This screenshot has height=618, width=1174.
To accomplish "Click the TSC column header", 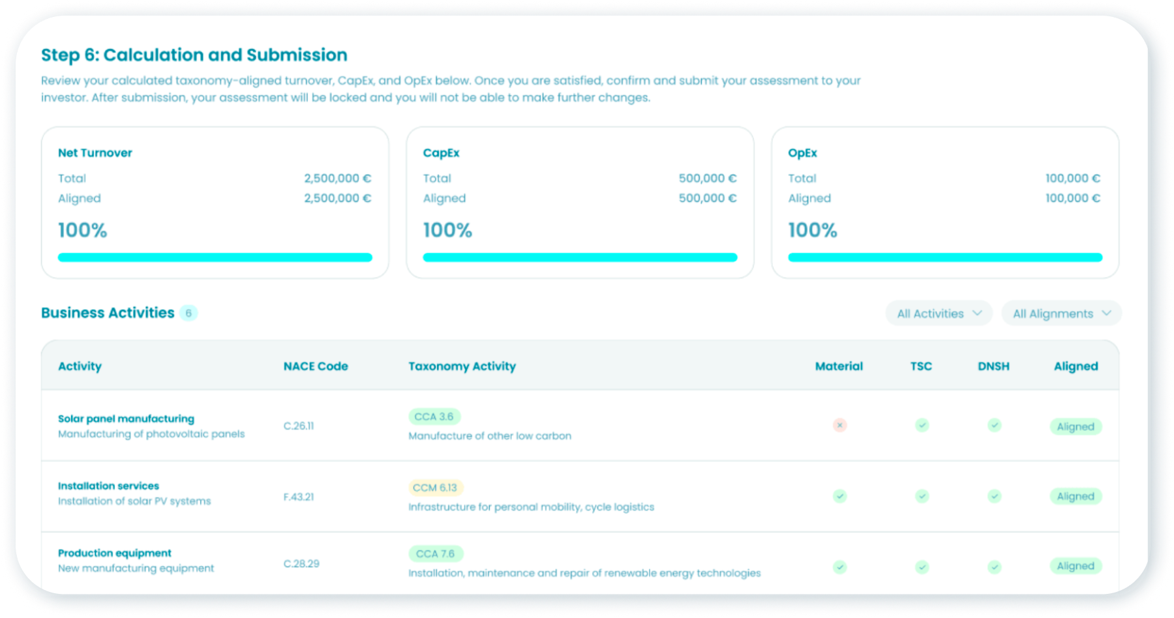I will click(x=921, y=366).
